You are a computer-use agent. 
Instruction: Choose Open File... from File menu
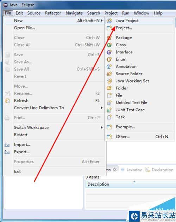point(54,28)
